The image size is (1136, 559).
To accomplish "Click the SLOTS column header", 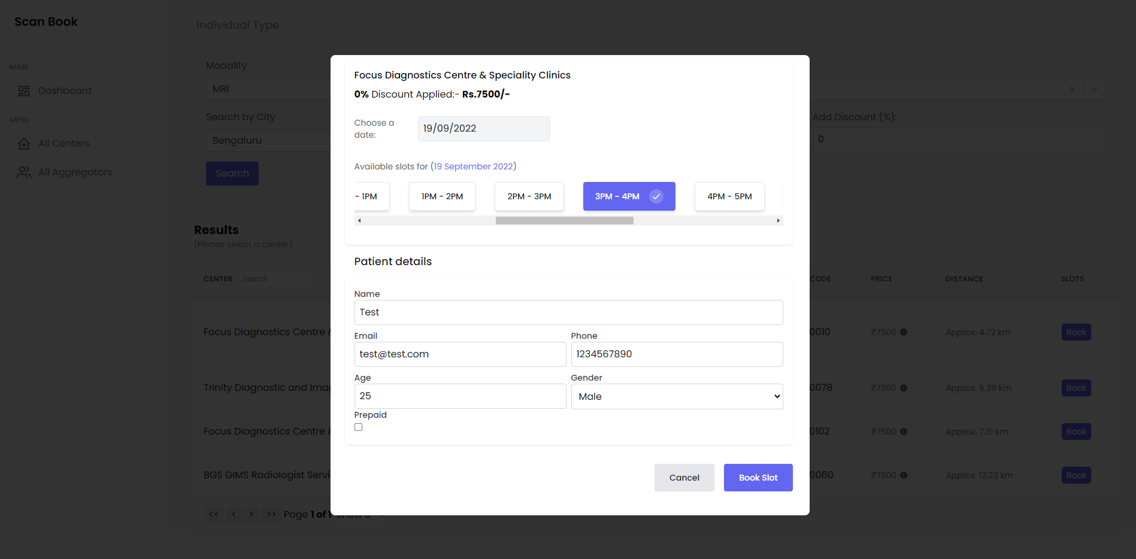I will pos(1073,279).
